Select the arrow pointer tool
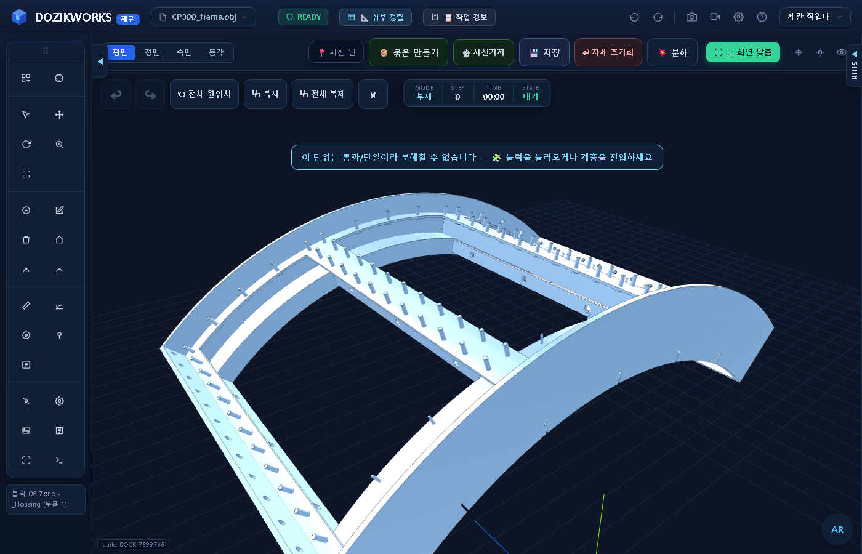 pyautogui.click(x=26, y=115)
